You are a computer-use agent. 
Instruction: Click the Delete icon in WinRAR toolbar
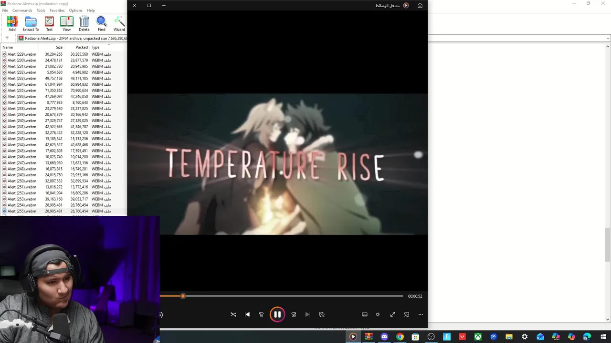pyautogui.click(x=84, y=24)
